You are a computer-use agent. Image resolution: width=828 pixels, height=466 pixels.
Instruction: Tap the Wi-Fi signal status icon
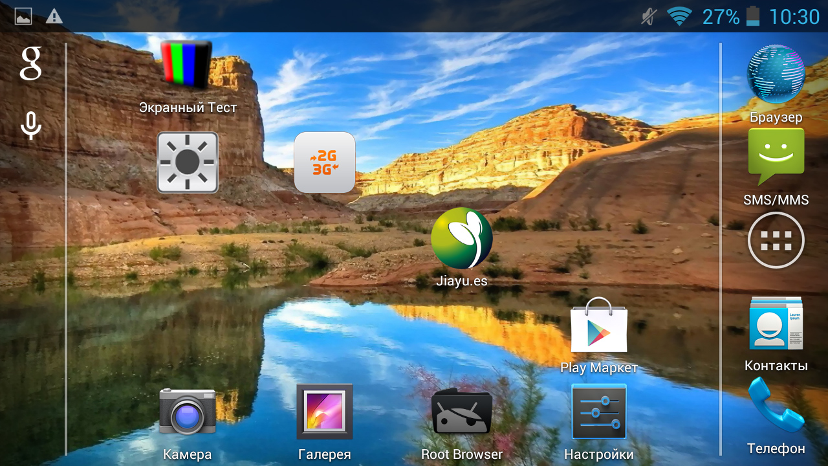[679, 17]
